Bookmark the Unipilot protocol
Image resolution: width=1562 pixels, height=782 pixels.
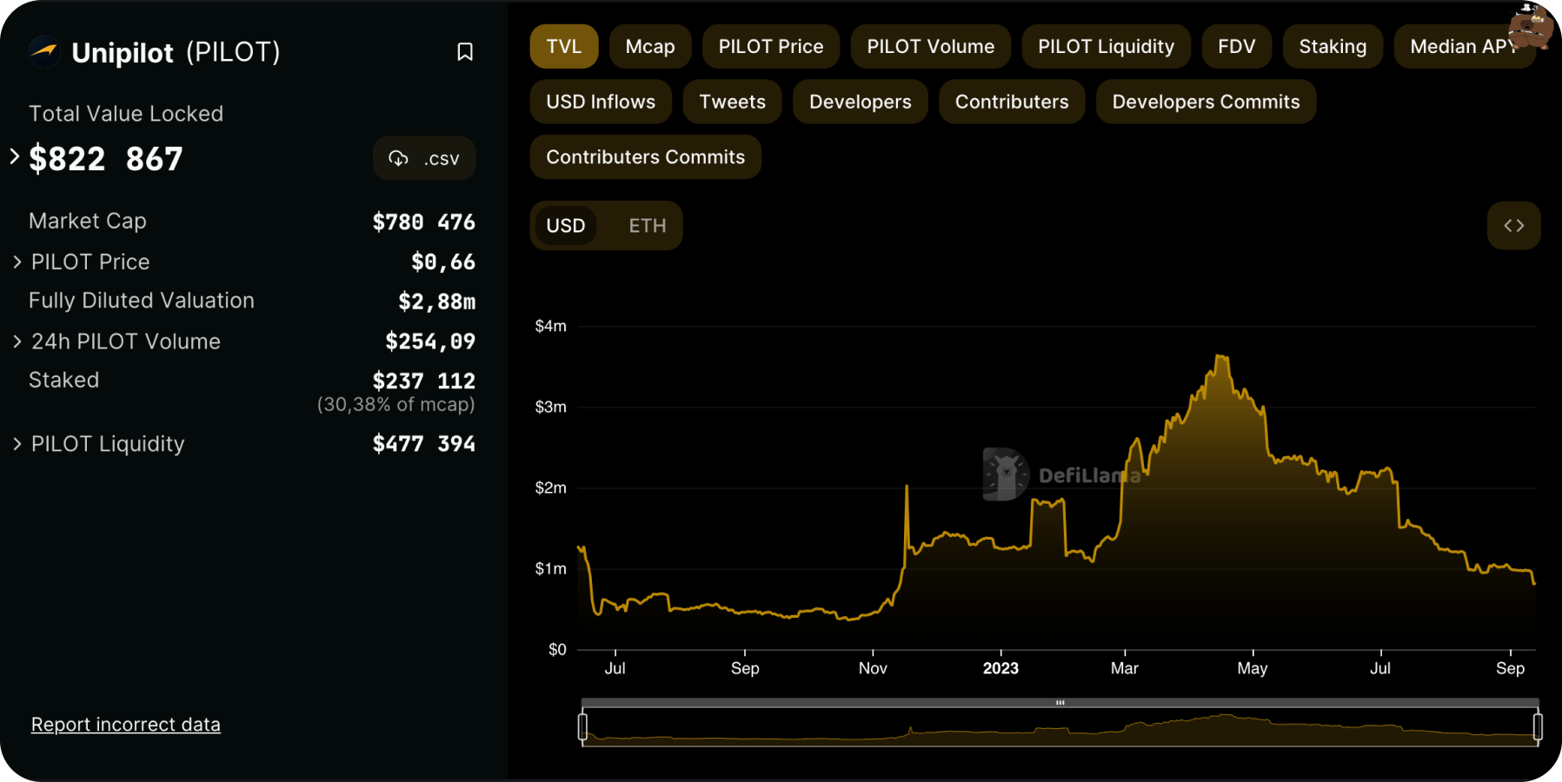(465, 52)
